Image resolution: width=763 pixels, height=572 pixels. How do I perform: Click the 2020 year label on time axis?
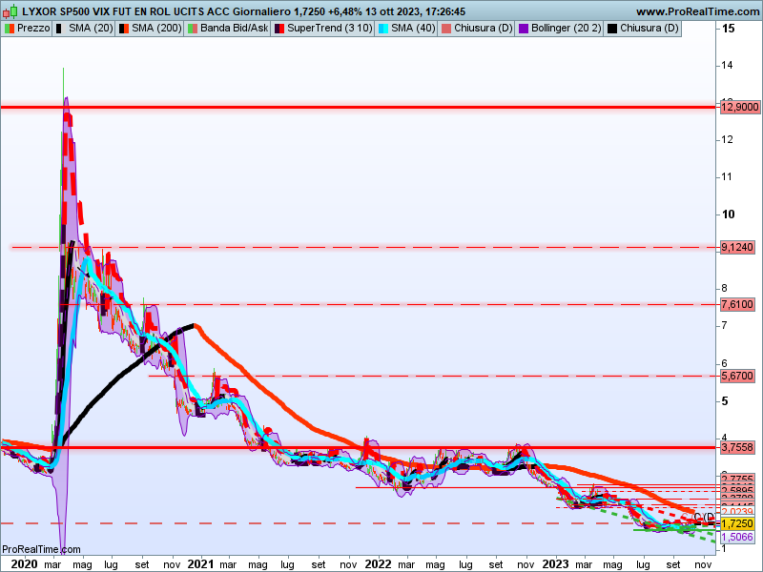pos(24,563)
